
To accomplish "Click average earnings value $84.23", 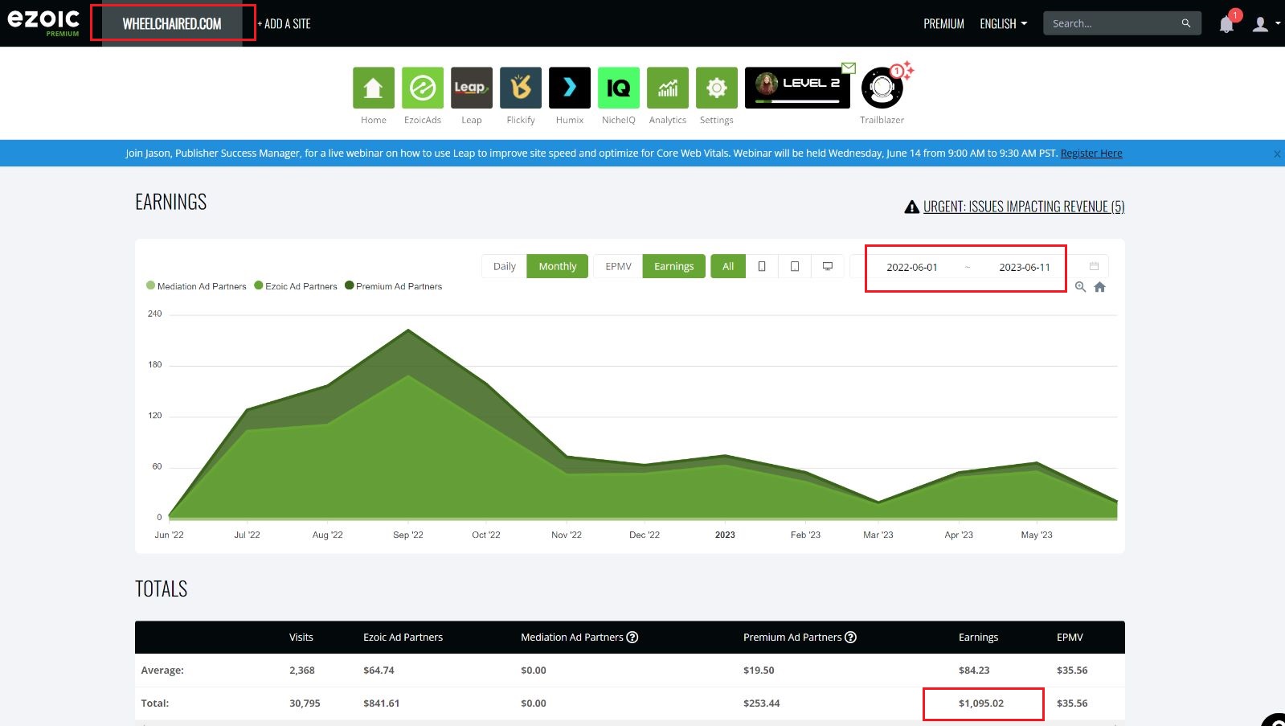I will (x=974, y=670).
